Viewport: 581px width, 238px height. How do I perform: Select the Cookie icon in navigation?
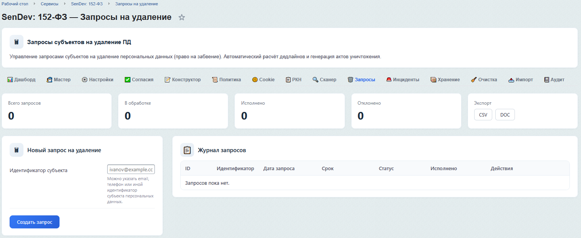click(x=255, y=80)
